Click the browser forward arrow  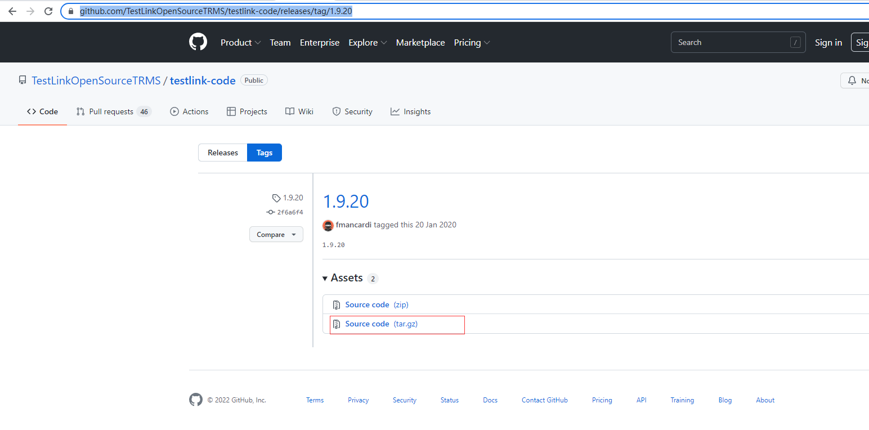[30, 11]
